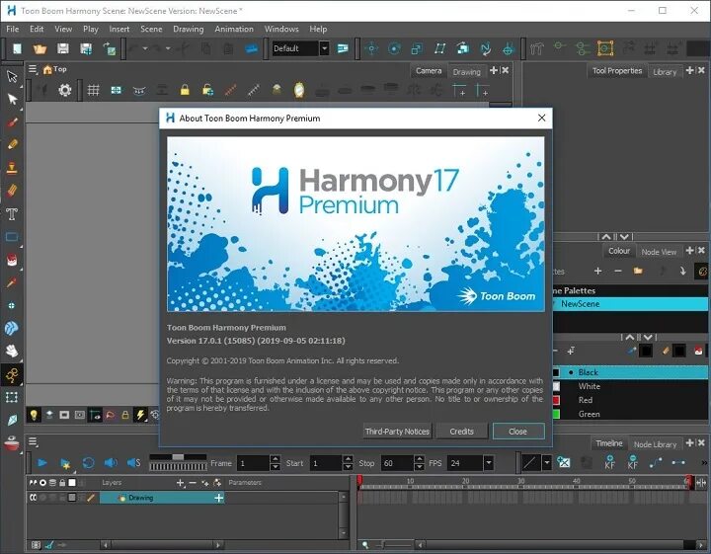Open the undo history dropdown arrow
711x554 pixels.
click(145, 48)
